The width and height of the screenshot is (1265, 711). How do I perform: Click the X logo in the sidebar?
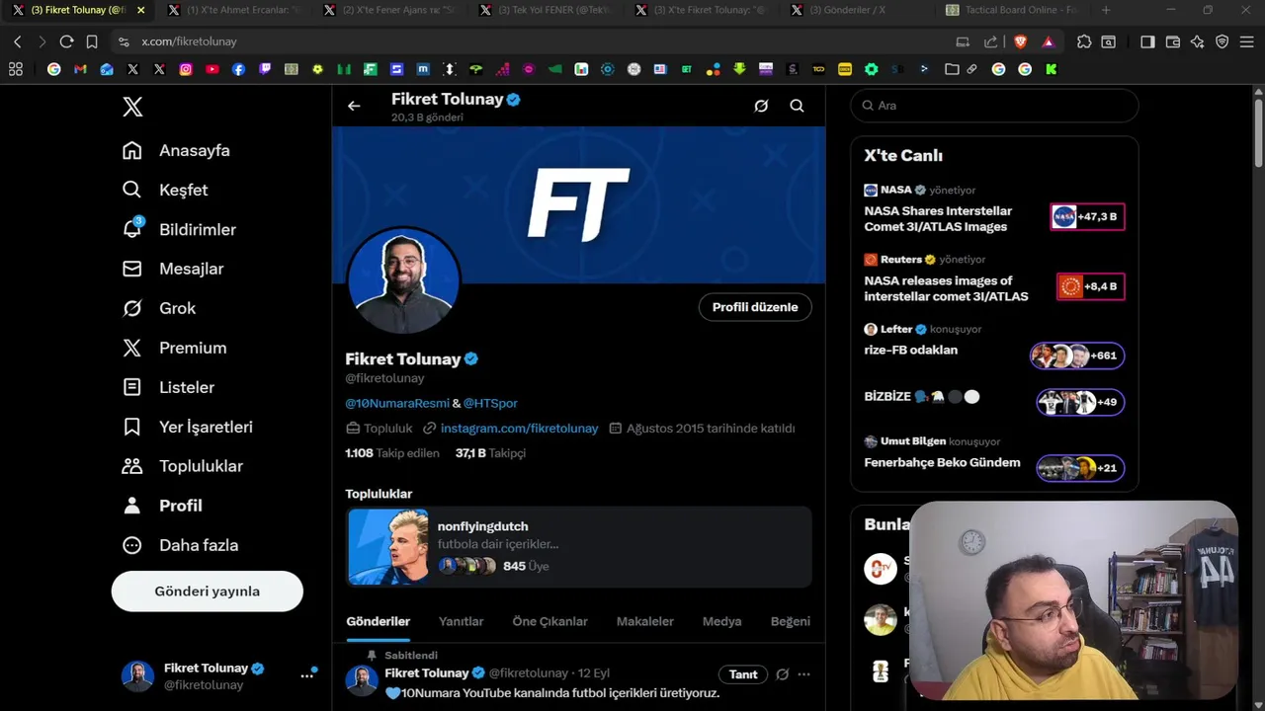(x=132, y=107)
